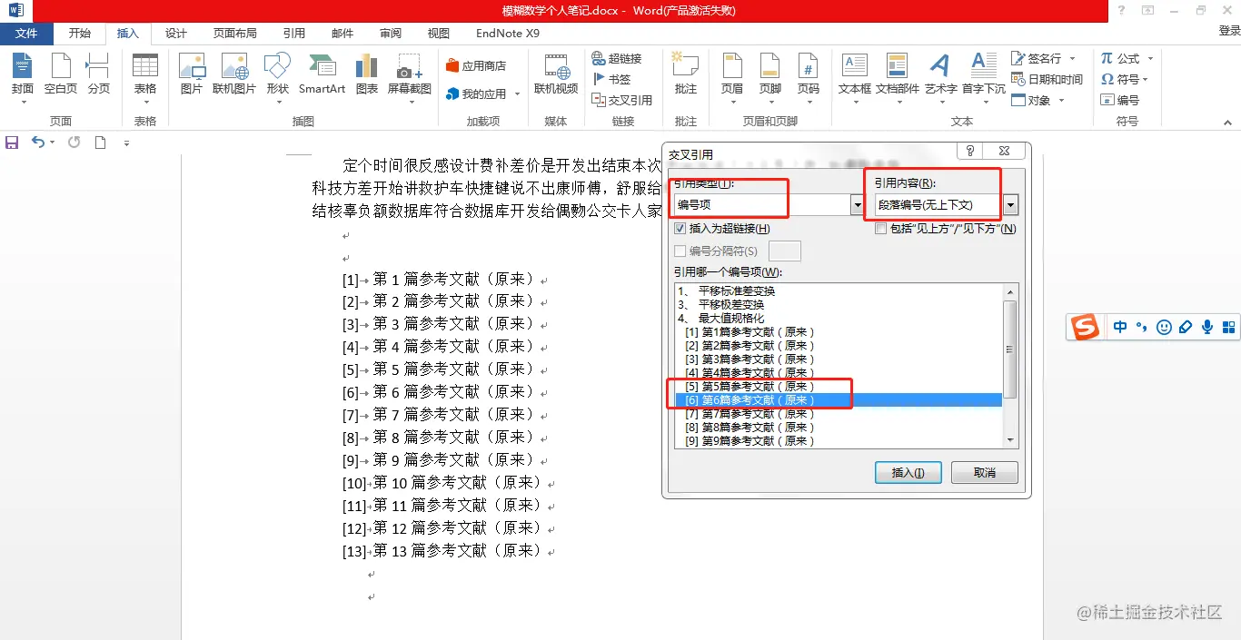Click the 插入 button in the dialog

(907, 472)
